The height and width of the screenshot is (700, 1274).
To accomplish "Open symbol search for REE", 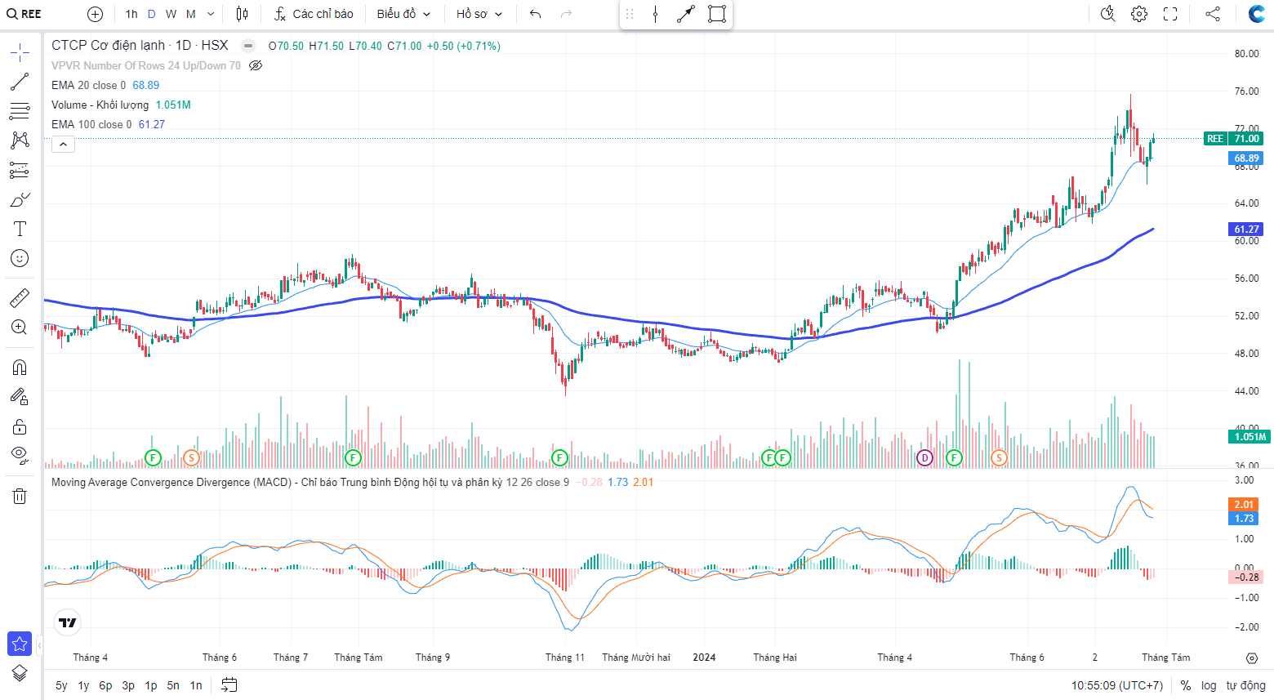I will 24,14.
